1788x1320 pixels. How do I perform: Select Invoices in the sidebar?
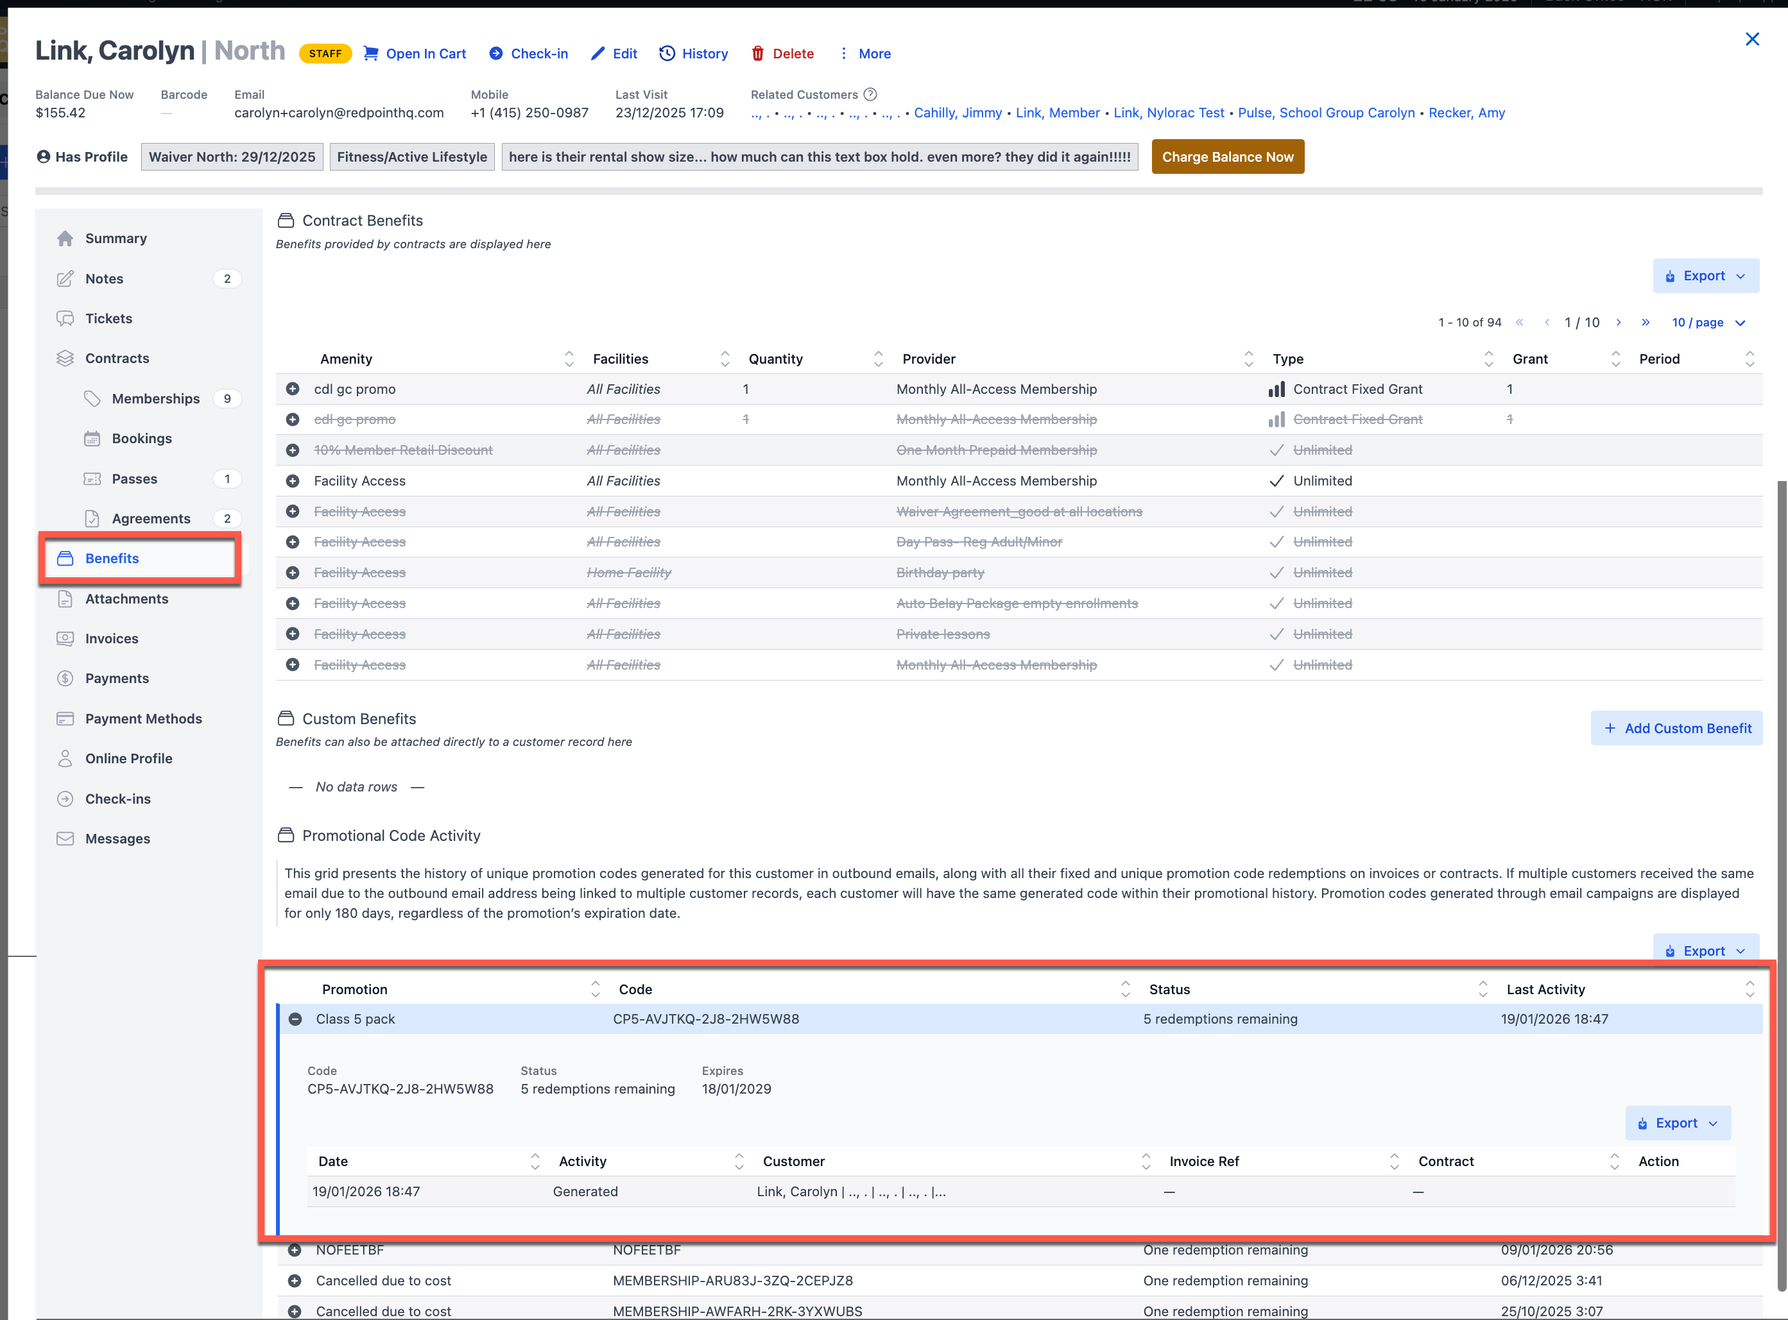pos(111,638)
